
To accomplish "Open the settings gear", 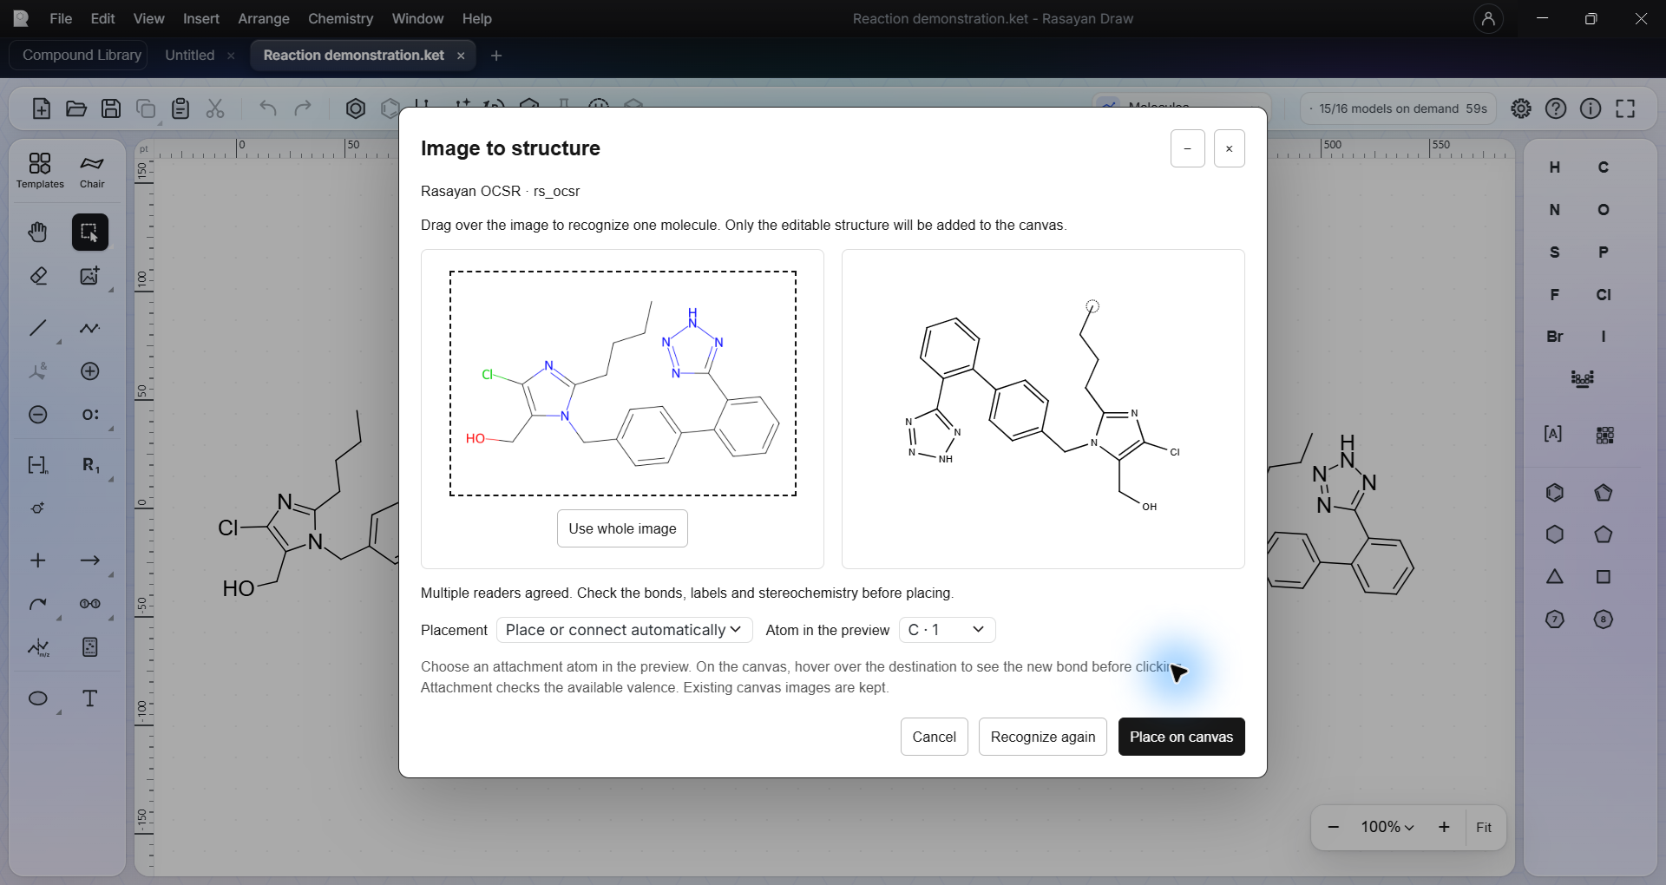I will pyautogui.click(x=1521, y=108).
